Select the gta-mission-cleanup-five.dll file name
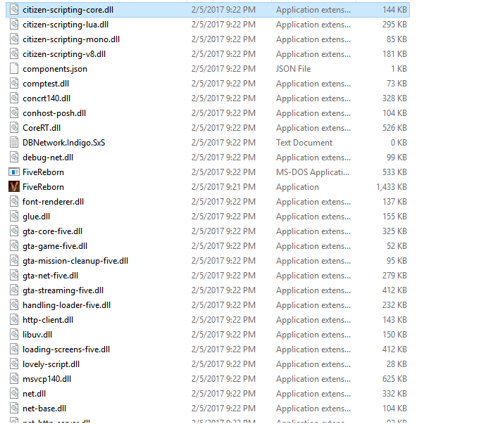Image resolution: width=493 pixels, height=424 pixels. [x=75, y=261]
